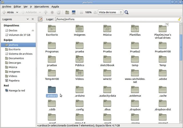The height and width of the screenshot is (128, 183).
Task: Clear the location bar with broom icon
Action: 179,19
